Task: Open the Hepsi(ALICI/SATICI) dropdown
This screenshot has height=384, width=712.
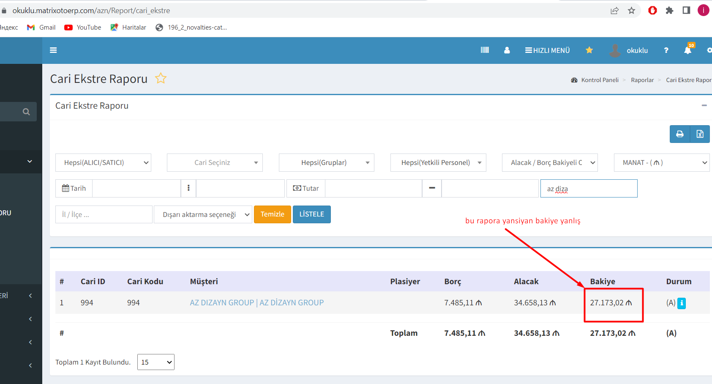Action: [103, 163]
